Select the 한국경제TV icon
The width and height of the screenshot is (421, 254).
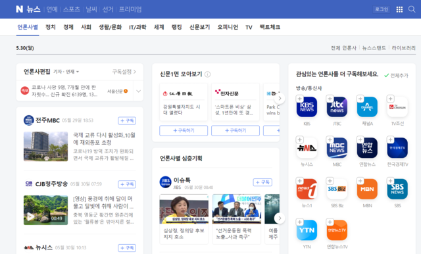click(x=397, y=148)
